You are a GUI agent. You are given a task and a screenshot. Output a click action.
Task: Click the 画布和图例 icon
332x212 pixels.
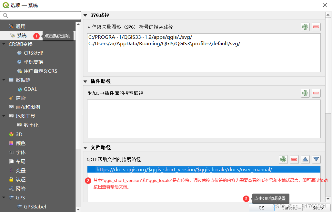[x=11, y=107]
